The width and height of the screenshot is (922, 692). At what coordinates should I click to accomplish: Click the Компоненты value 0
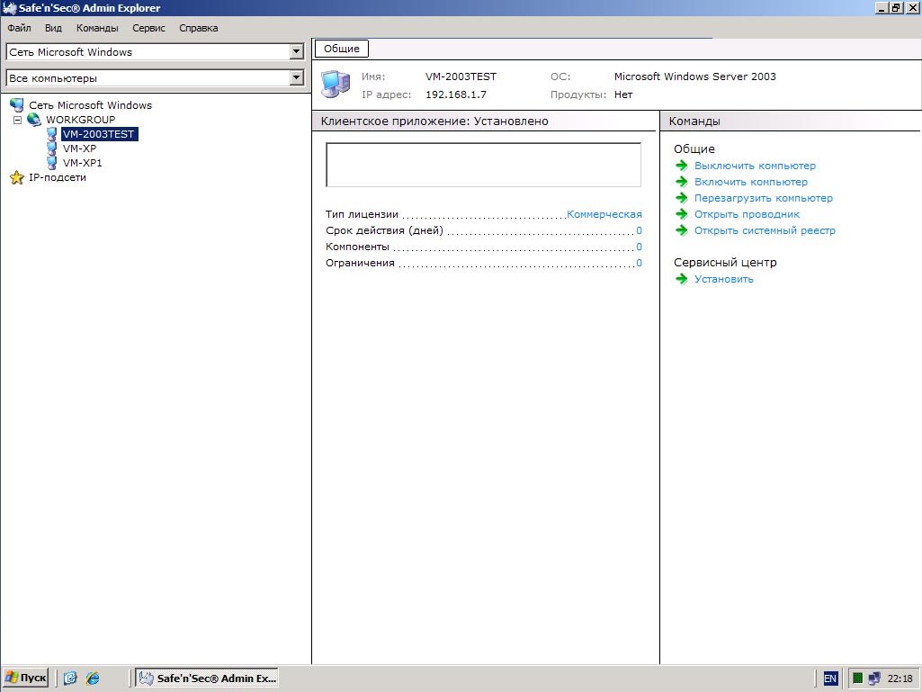point(640,247)
